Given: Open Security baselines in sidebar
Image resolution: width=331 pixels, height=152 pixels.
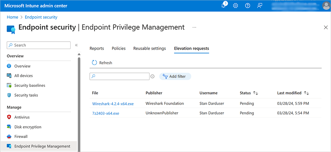Looking at the screenshot, I should tap(30, 85).
